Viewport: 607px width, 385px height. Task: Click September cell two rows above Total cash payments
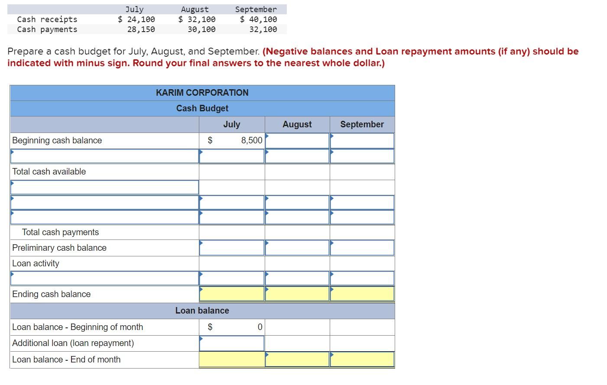pyautogui.click(x=362, y=202)
